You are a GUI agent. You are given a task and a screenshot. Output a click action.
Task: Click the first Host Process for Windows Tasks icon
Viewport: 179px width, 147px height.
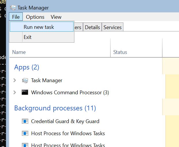click(25, 133)
